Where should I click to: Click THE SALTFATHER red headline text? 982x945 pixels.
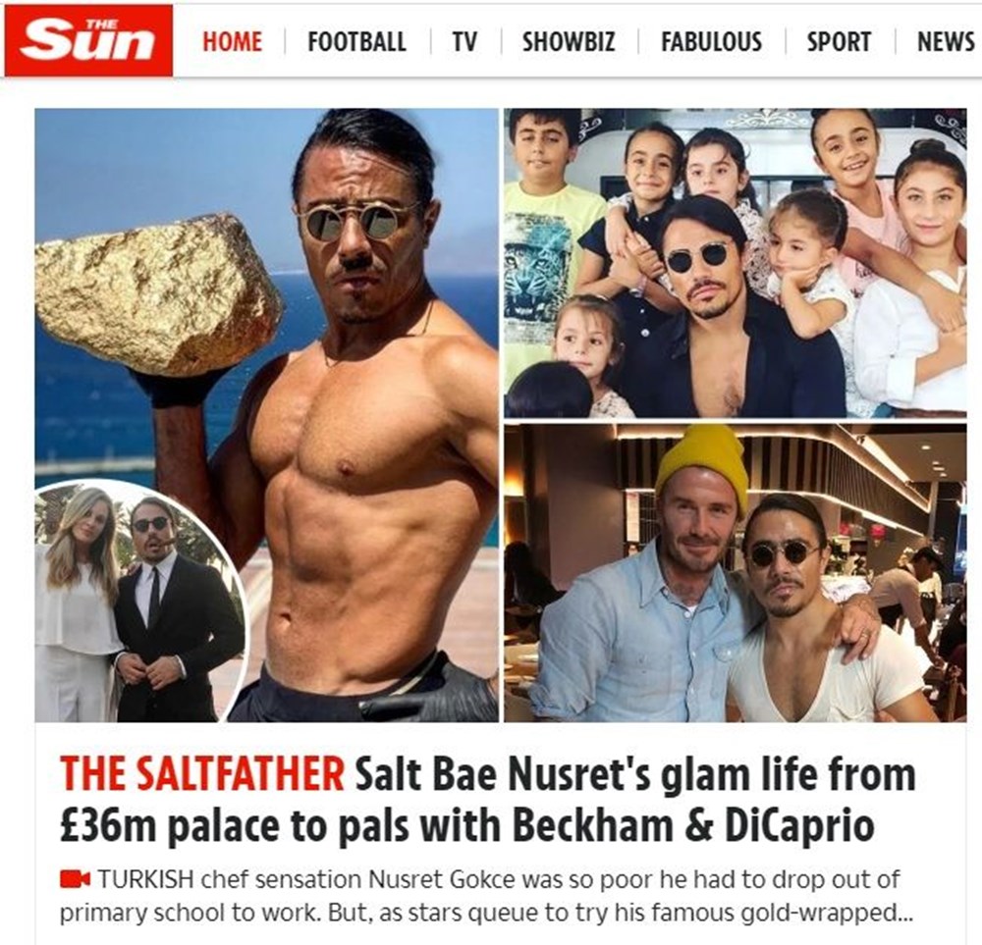click(x=202, y=774)
